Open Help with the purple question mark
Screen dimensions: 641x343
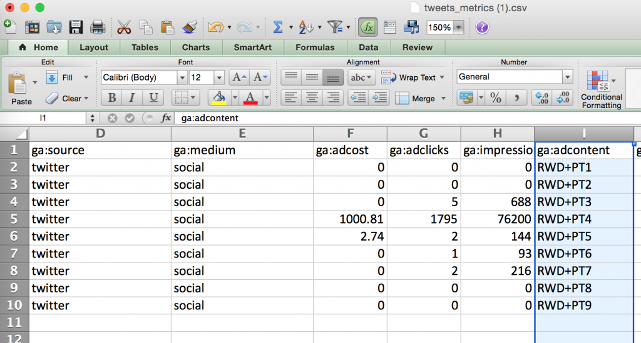(x=482, y=27)
